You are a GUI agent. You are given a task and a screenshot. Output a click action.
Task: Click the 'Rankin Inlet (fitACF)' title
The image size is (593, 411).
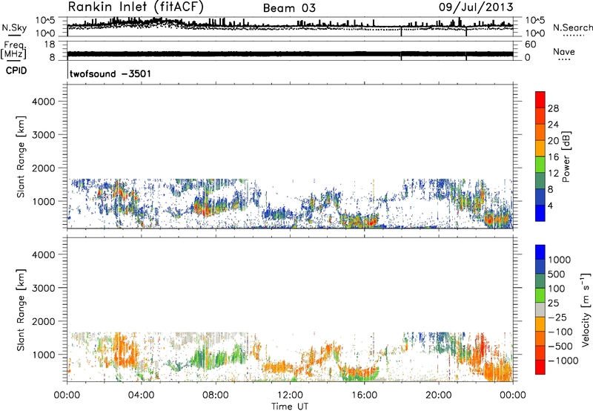[x=136, y=7]
